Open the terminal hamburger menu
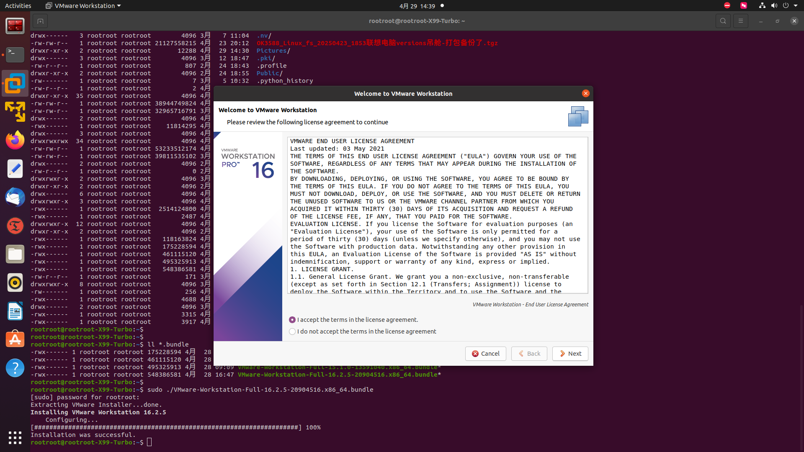 point(740,21)
